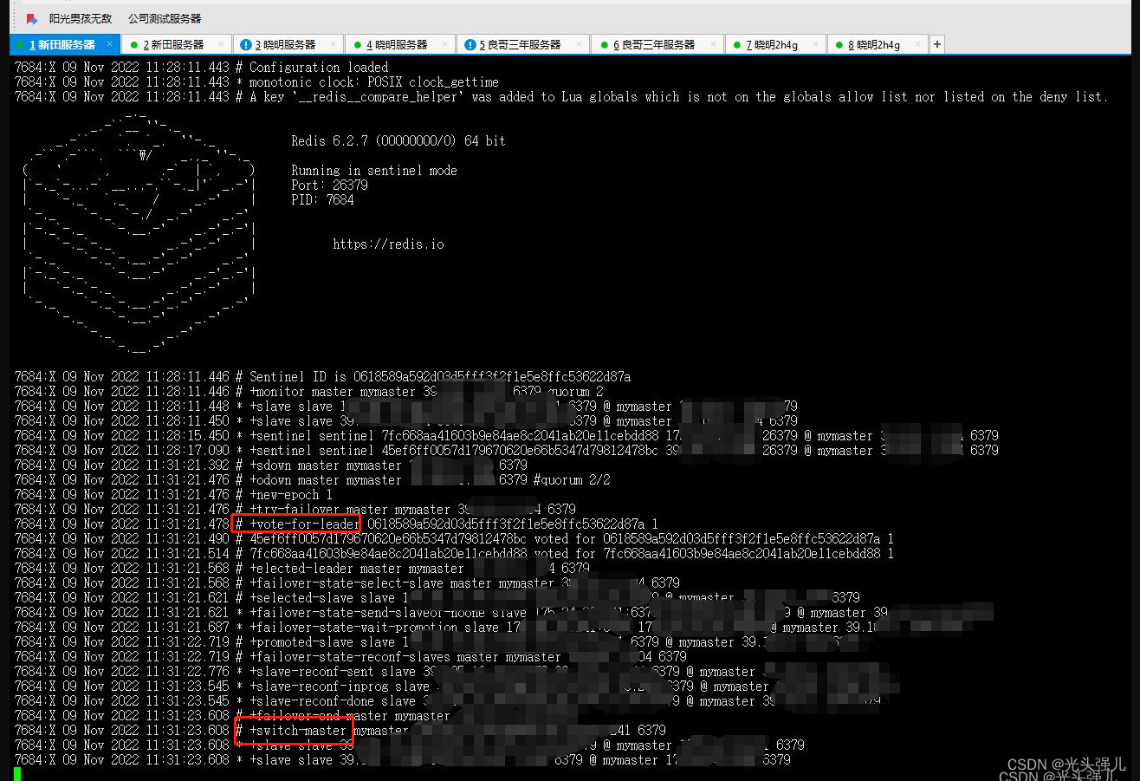Close tab 7 晓明2h4g
The width and height of the screenshot is (1140, 781).
click(816, 43)
